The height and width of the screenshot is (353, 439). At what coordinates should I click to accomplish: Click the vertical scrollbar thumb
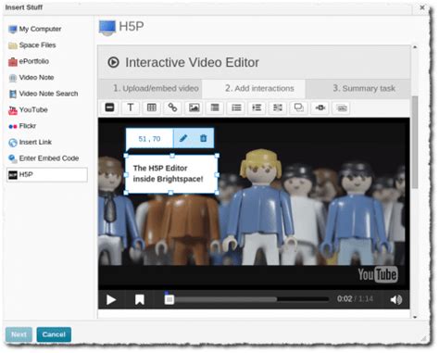point(415,142)
